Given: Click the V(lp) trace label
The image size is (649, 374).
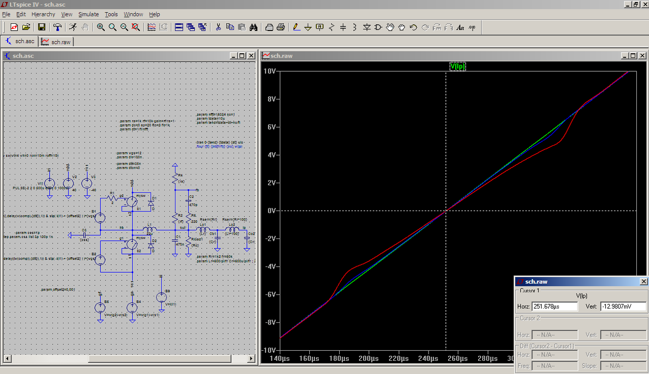Looking at the screenshot, I should (x=457, y=66).
